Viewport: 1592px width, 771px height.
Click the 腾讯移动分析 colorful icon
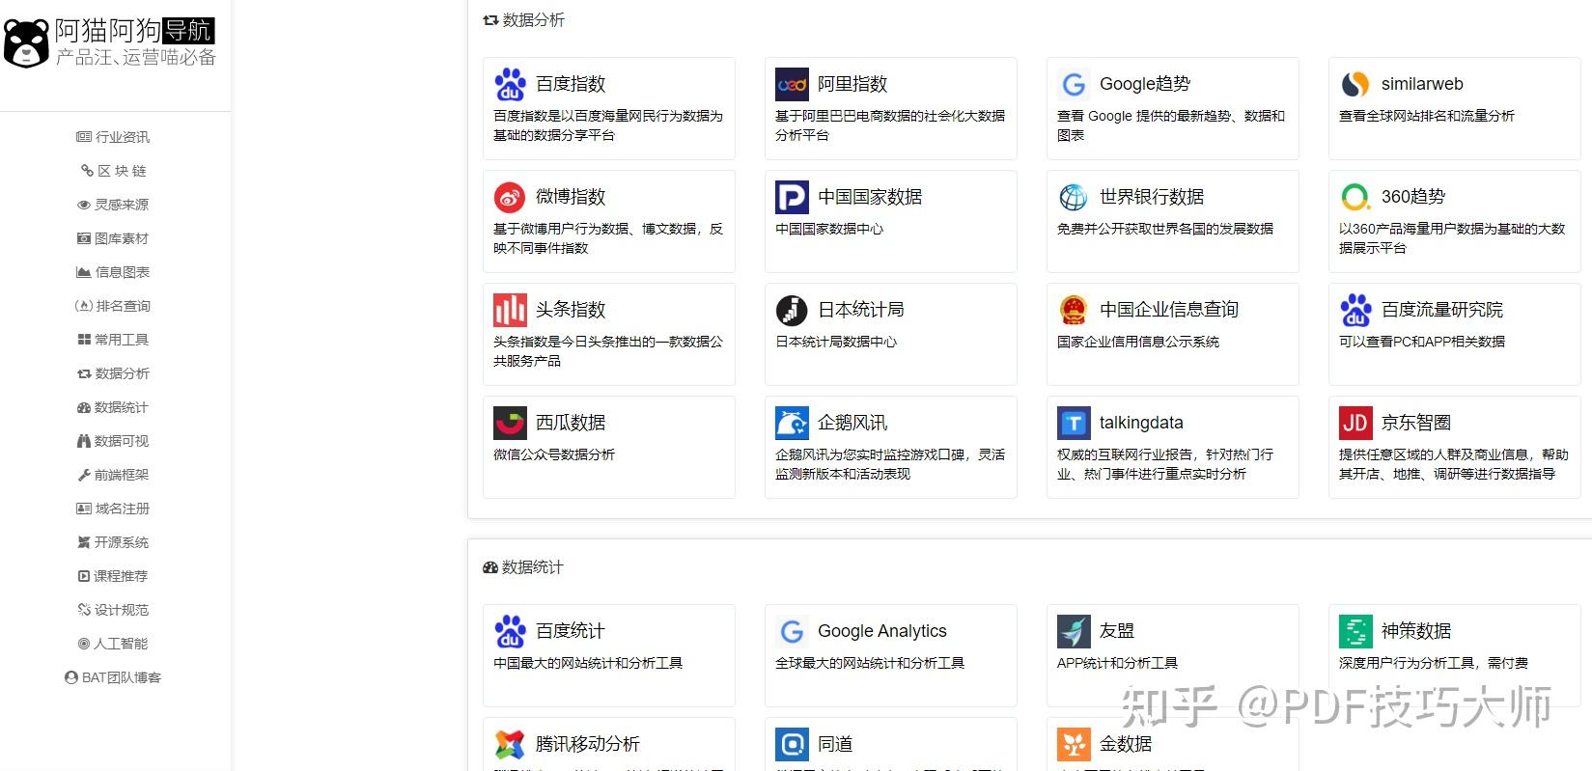[510, 745]
